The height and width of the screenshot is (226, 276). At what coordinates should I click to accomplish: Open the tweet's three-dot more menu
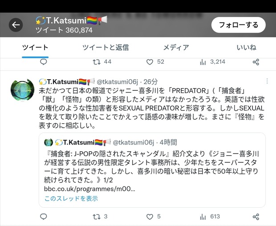(x=267, y=81)
